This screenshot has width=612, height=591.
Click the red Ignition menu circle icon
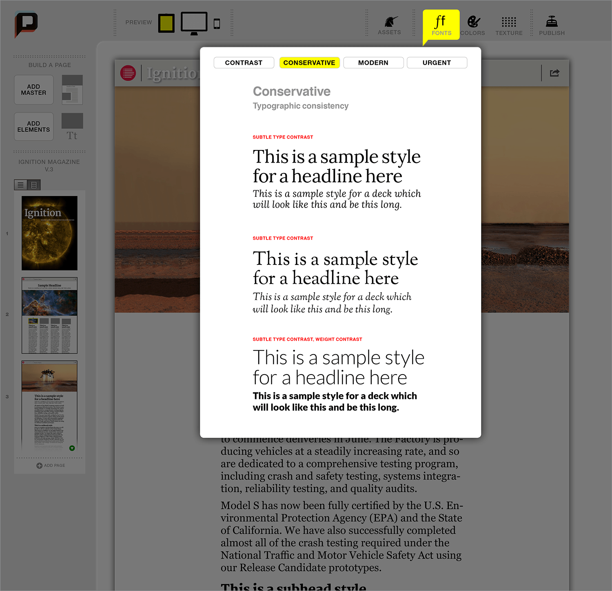point(128,73)
